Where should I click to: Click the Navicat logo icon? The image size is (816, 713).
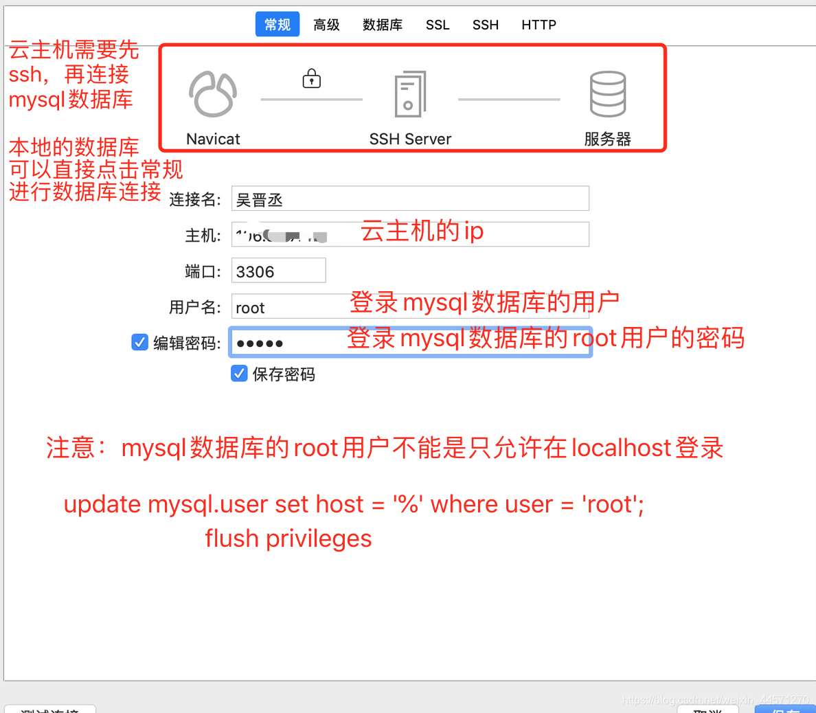(213, 93)
